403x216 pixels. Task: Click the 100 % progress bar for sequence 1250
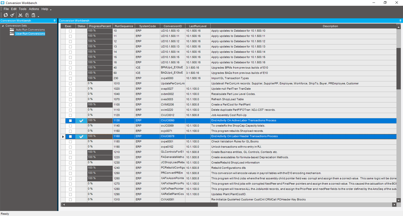click(x=100, y=173)
